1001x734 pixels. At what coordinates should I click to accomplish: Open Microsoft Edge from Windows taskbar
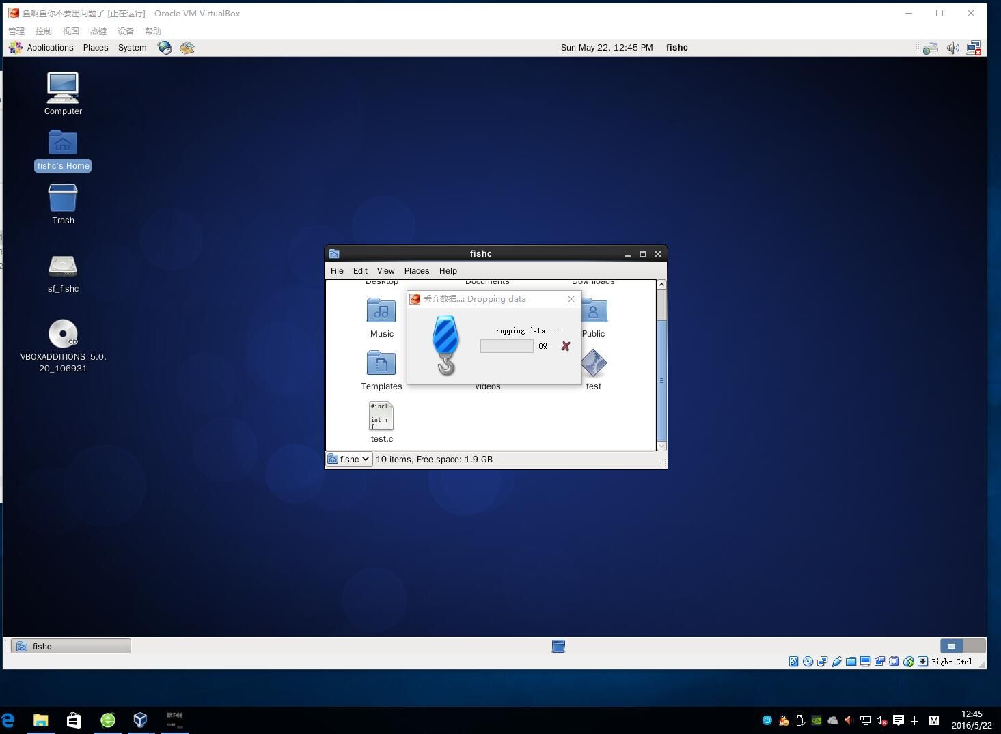click(8, 720)
